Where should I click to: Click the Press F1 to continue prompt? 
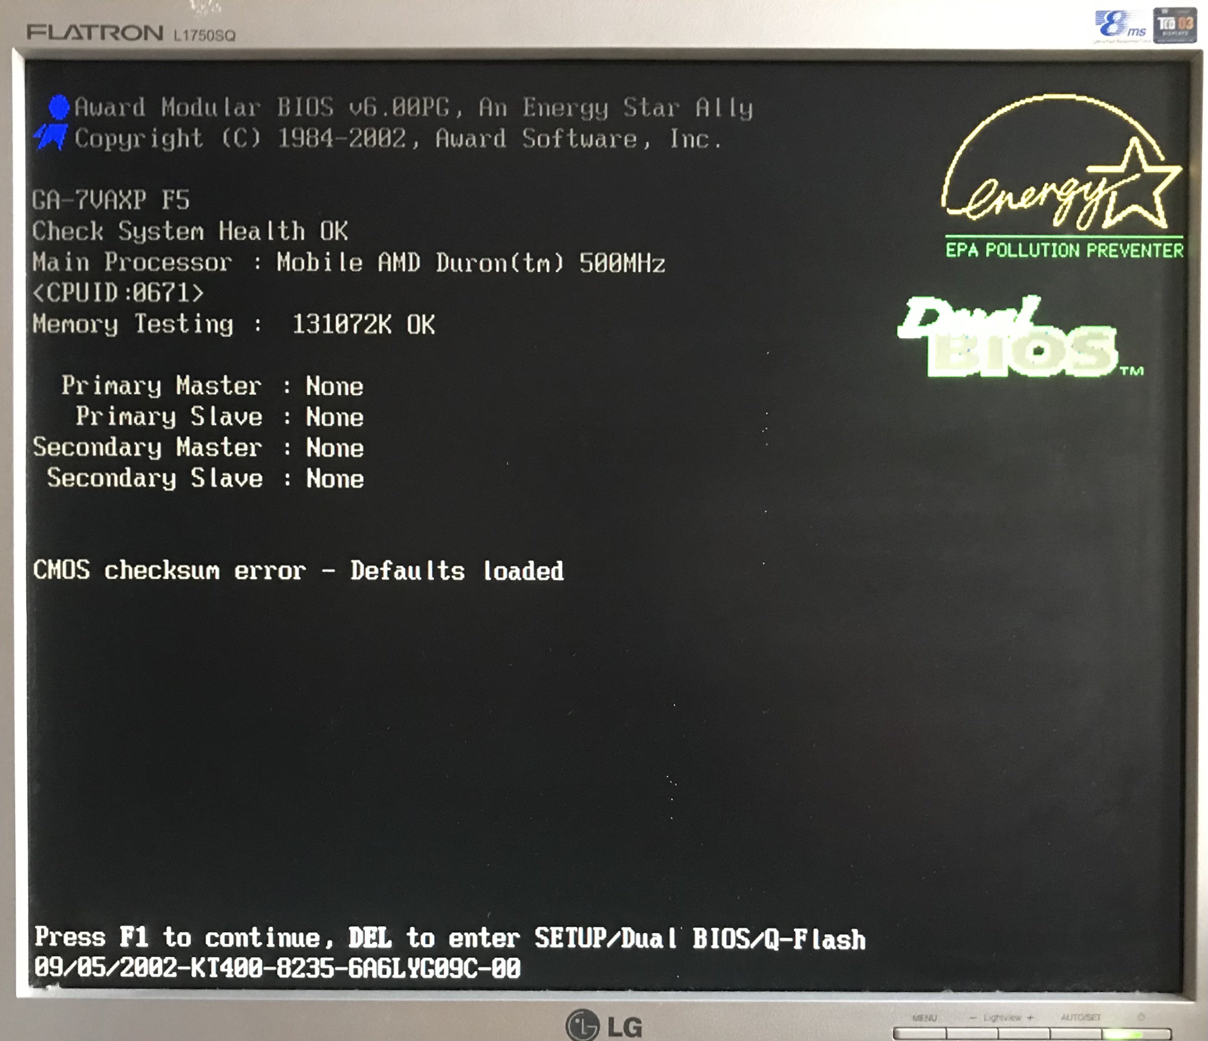(x=449, y=938)
